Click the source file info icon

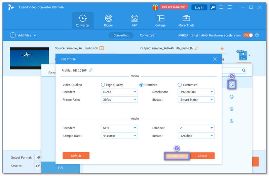pyautogui.click(x=102, y=48)
